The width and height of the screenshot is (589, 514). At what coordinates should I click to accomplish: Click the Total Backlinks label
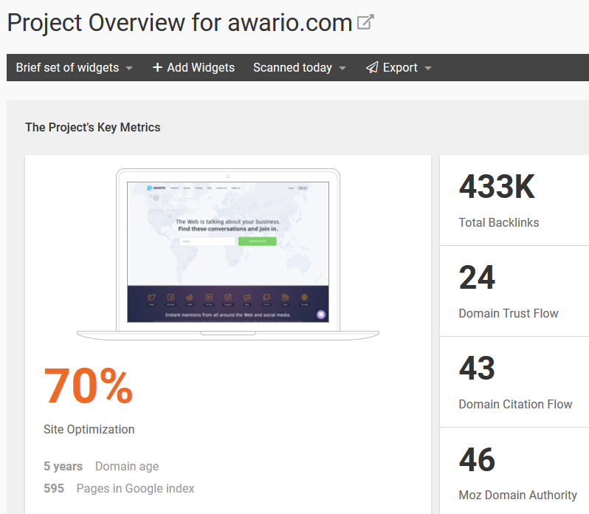tap(499, 222)
